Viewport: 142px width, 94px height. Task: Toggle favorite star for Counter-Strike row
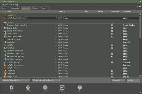[56, 28]
